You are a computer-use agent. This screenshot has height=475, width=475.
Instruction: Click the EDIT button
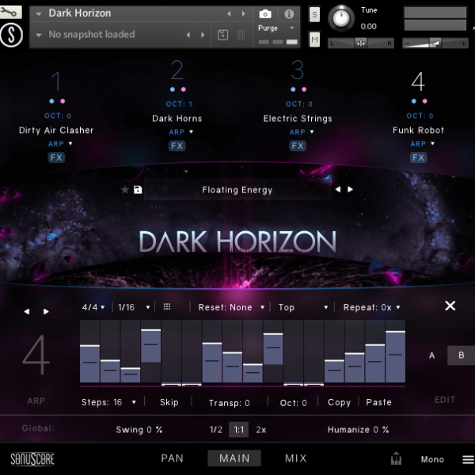click(x=445, y=400)
